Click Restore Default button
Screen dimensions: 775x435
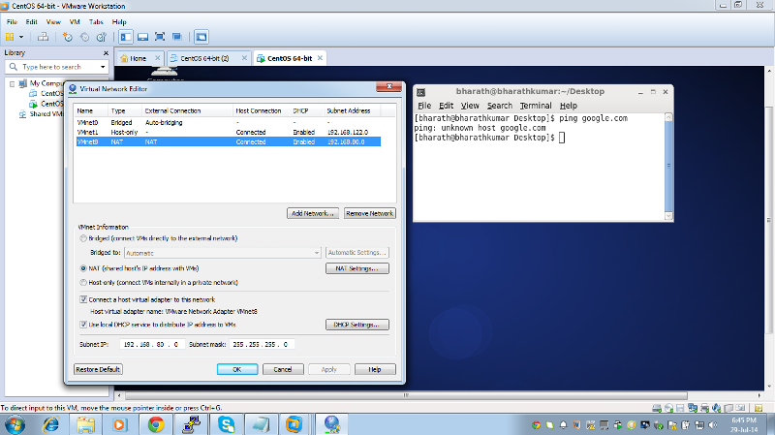point(99,369)
